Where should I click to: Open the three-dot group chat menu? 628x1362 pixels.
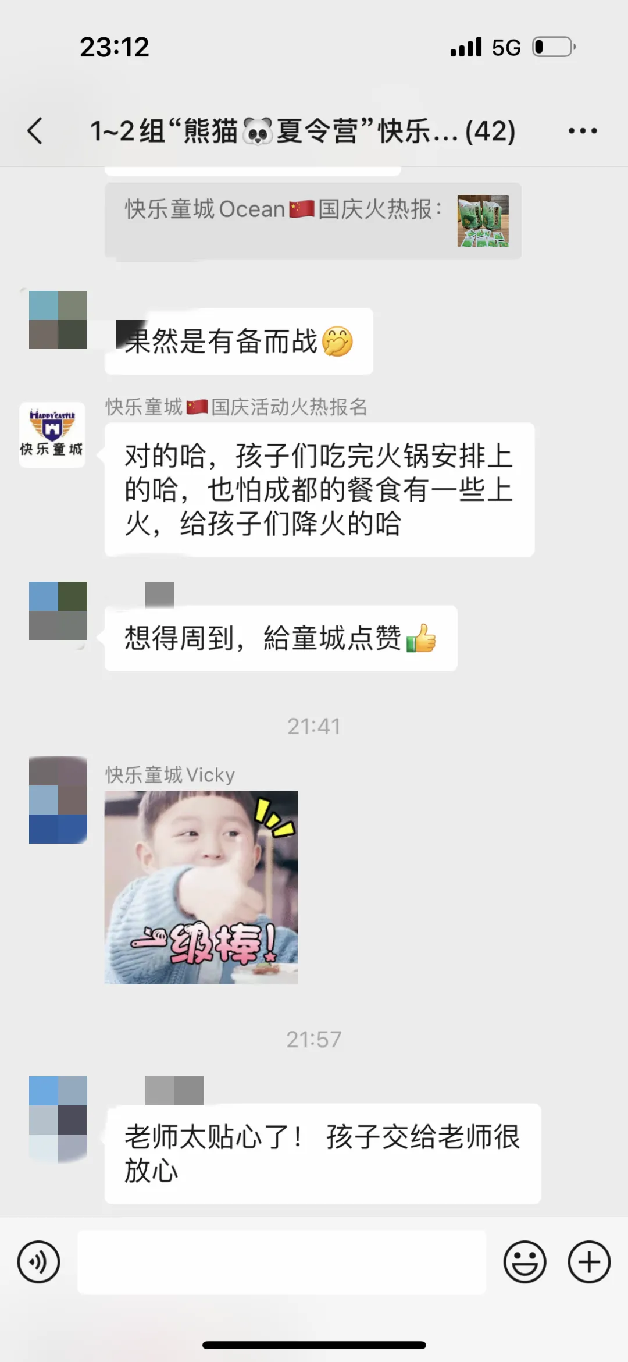[x=583, y=131]
